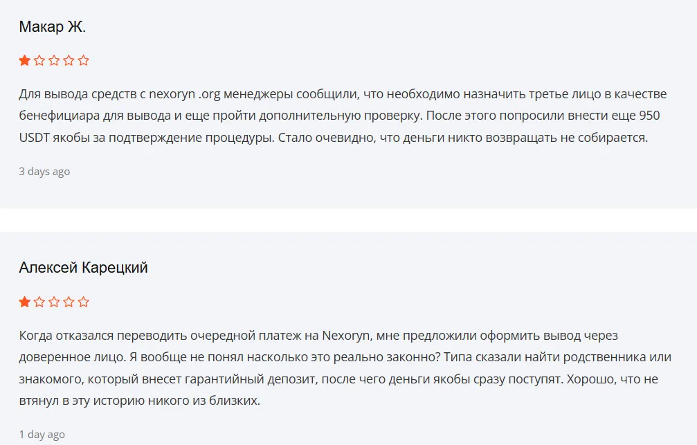Click the word USDT in first review
The image size is (697, 445).
point(34,138)
